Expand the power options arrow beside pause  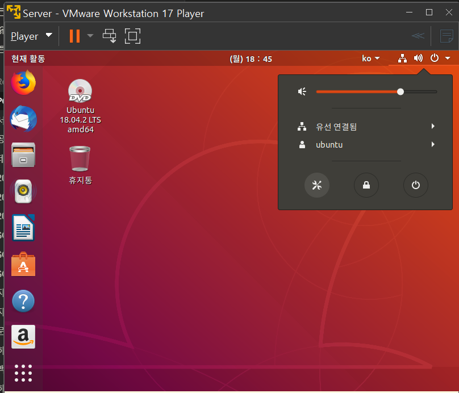click(90, 36)
